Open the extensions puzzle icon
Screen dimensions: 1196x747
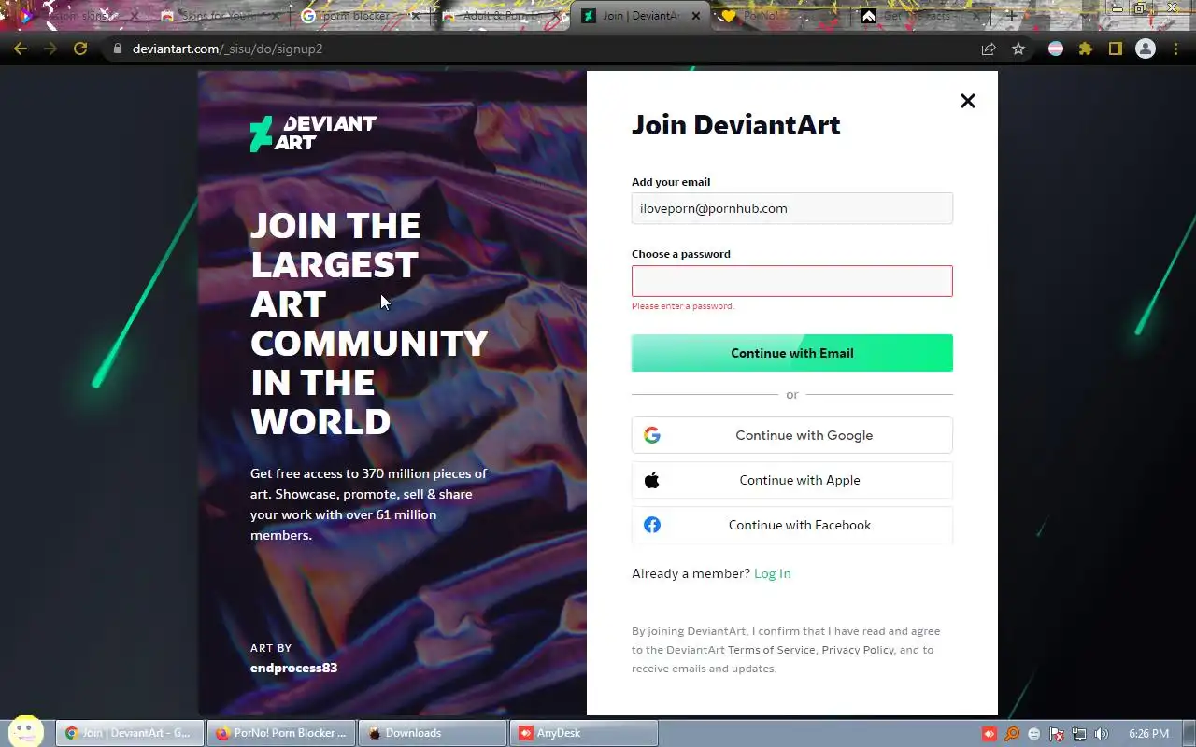(1086, 49)
